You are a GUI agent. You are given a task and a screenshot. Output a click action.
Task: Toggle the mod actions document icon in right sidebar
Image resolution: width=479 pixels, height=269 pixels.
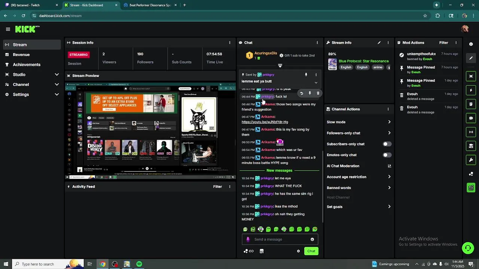(471, 104)
